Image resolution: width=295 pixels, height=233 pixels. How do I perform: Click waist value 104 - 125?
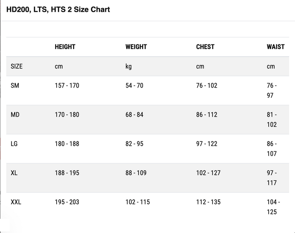pos(273,207)
